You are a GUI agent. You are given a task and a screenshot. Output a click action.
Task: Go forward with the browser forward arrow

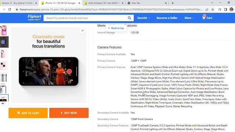[x=4, y=10]
